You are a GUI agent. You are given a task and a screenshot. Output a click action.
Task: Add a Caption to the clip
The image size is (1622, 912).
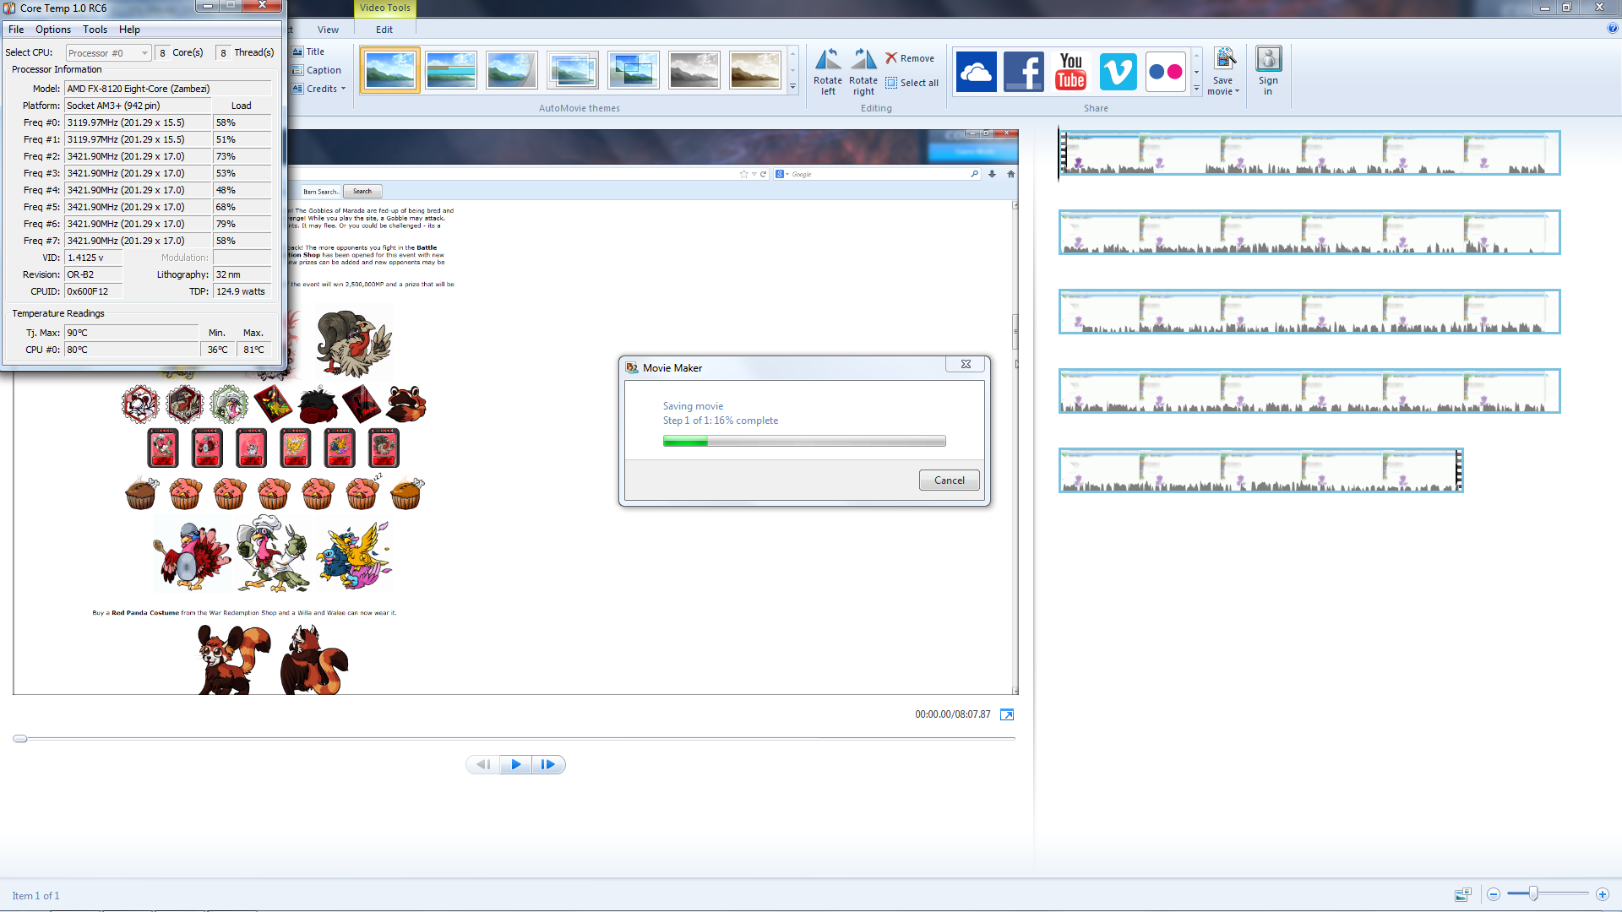[x=317, y=70]
